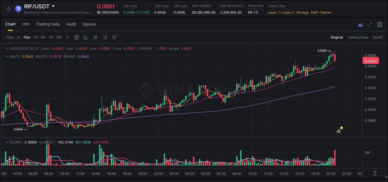Select the 1W chart interval

pos(58,37)
